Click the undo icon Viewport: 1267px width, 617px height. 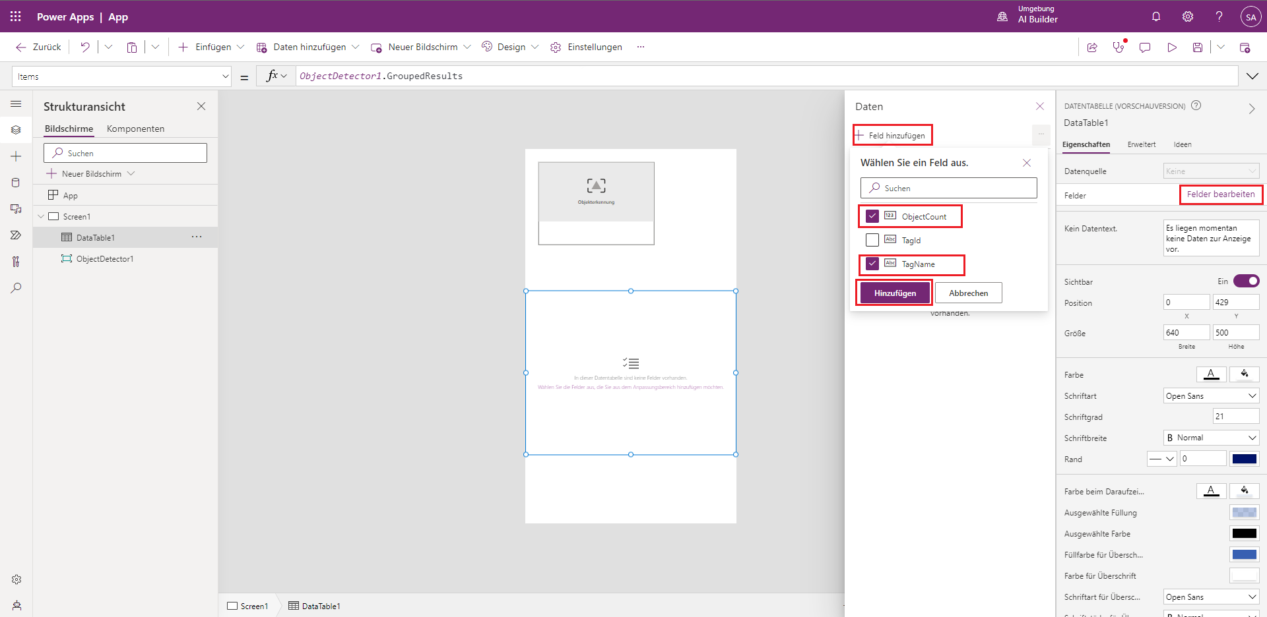[x=85, y=47]
